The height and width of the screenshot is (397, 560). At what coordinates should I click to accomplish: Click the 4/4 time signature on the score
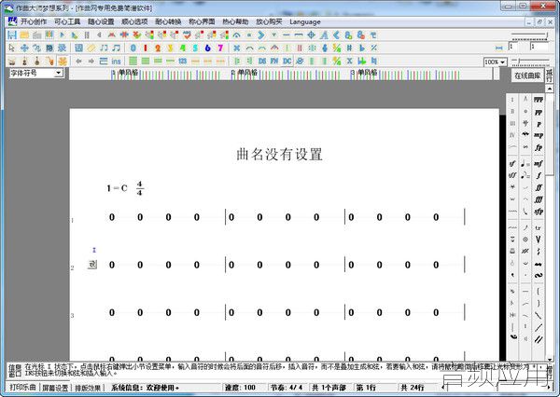click(140, 188)
